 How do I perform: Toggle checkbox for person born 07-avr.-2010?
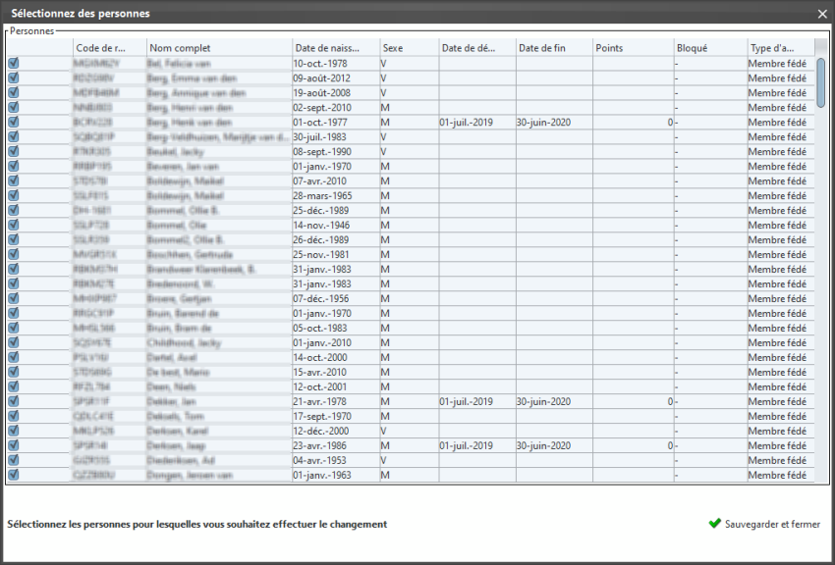pos(14,180)
